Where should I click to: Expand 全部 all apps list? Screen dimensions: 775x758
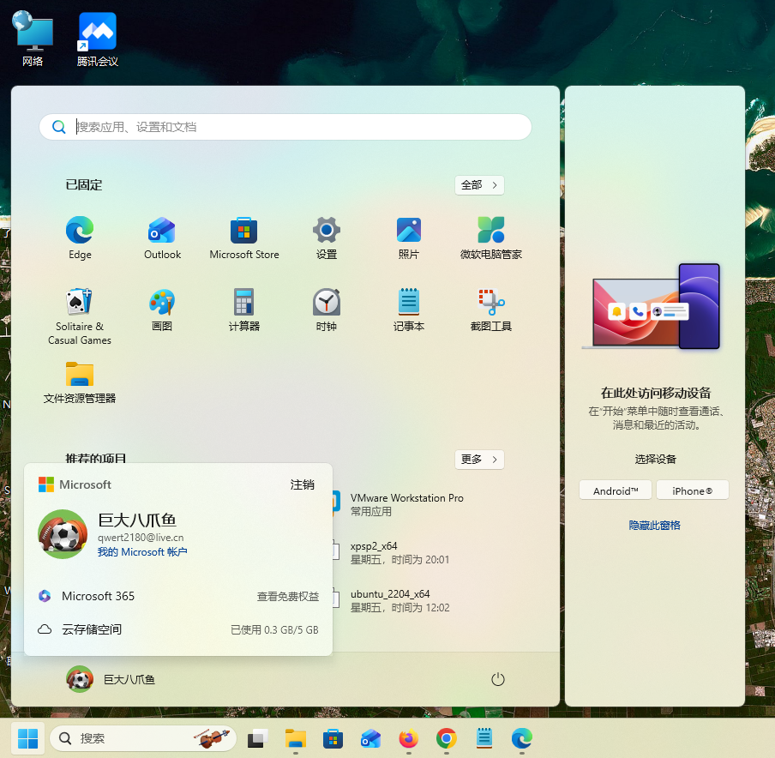click(x=479, y=185)
